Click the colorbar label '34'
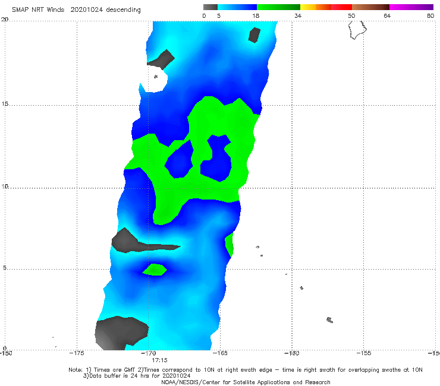 click(298, 15)
